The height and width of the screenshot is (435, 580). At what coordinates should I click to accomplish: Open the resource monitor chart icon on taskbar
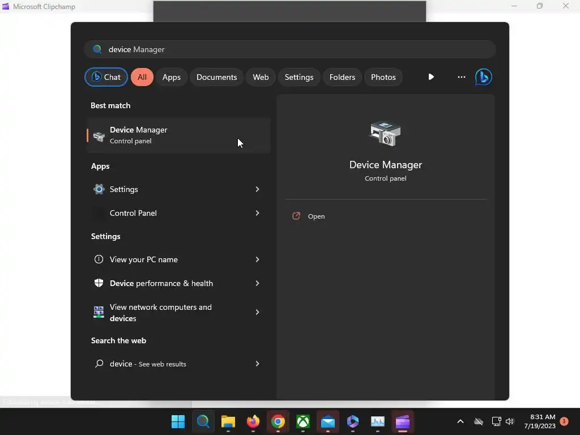coord(378,421)
